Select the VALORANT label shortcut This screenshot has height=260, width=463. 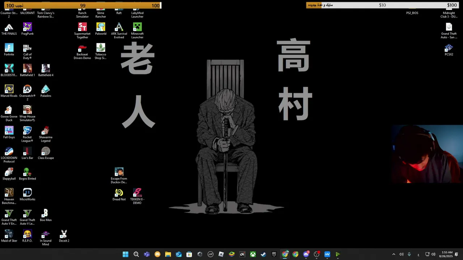pos(27,13)
